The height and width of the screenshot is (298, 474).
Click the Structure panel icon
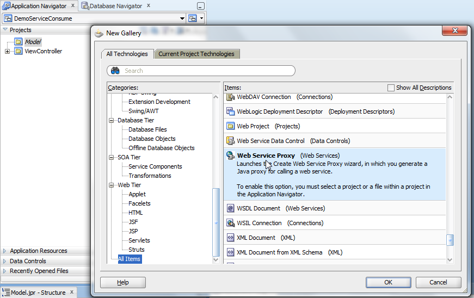coord(6,292)
